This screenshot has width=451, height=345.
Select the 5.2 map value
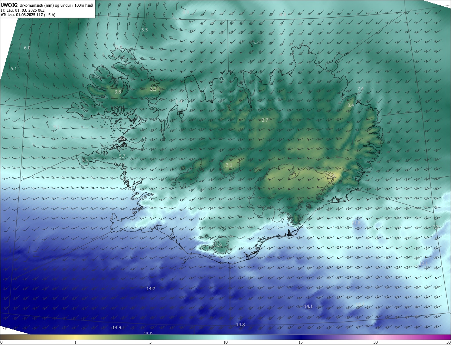coord(255,42)
